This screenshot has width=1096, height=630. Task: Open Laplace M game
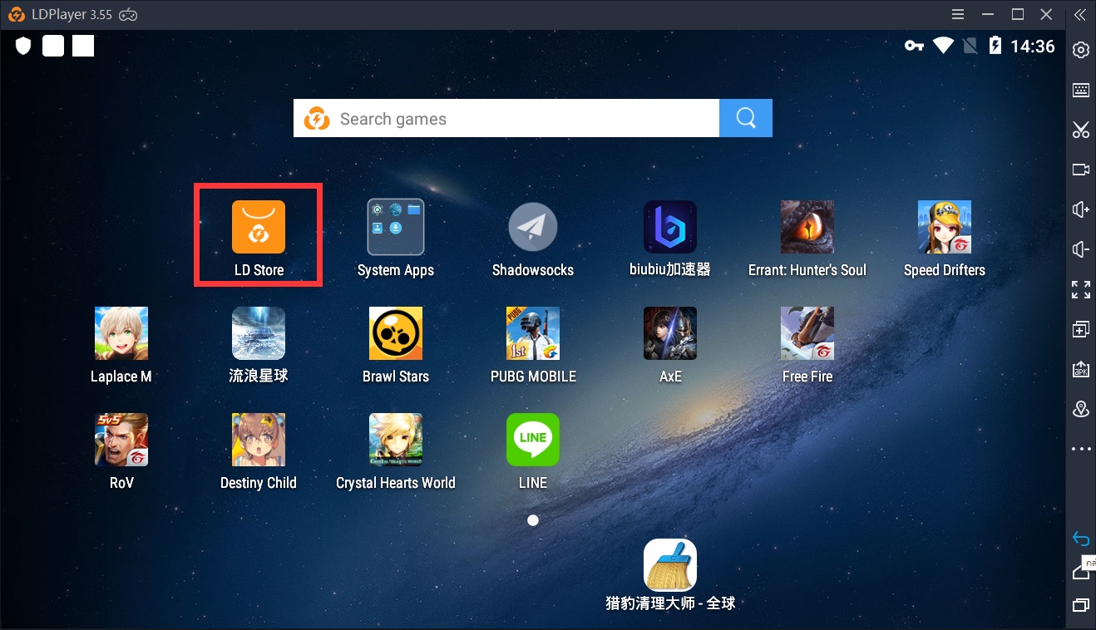[121, 333]
